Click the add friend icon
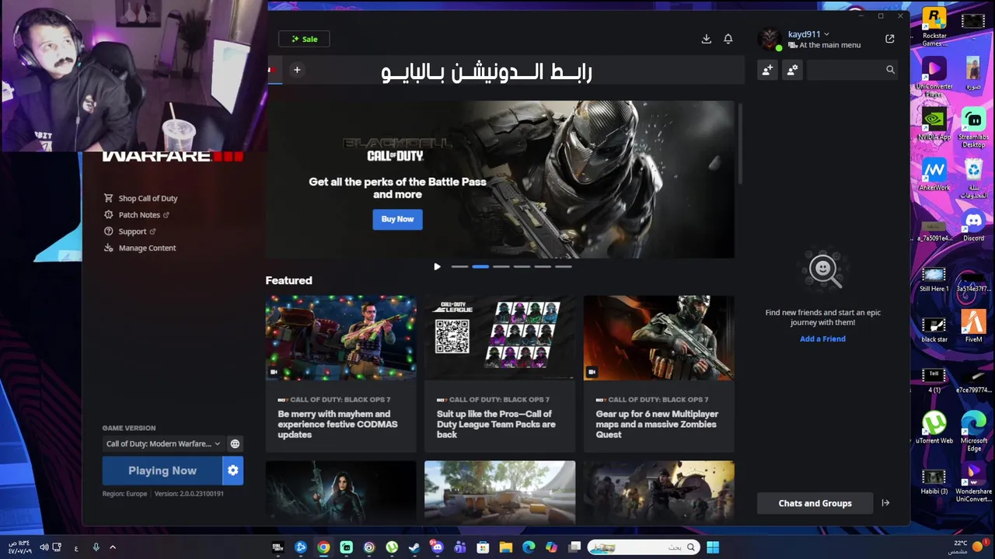This screenshot has width=995, height=559. click(767, 70)
